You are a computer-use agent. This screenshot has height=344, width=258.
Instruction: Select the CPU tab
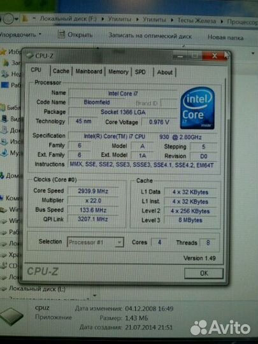(36, 70)
